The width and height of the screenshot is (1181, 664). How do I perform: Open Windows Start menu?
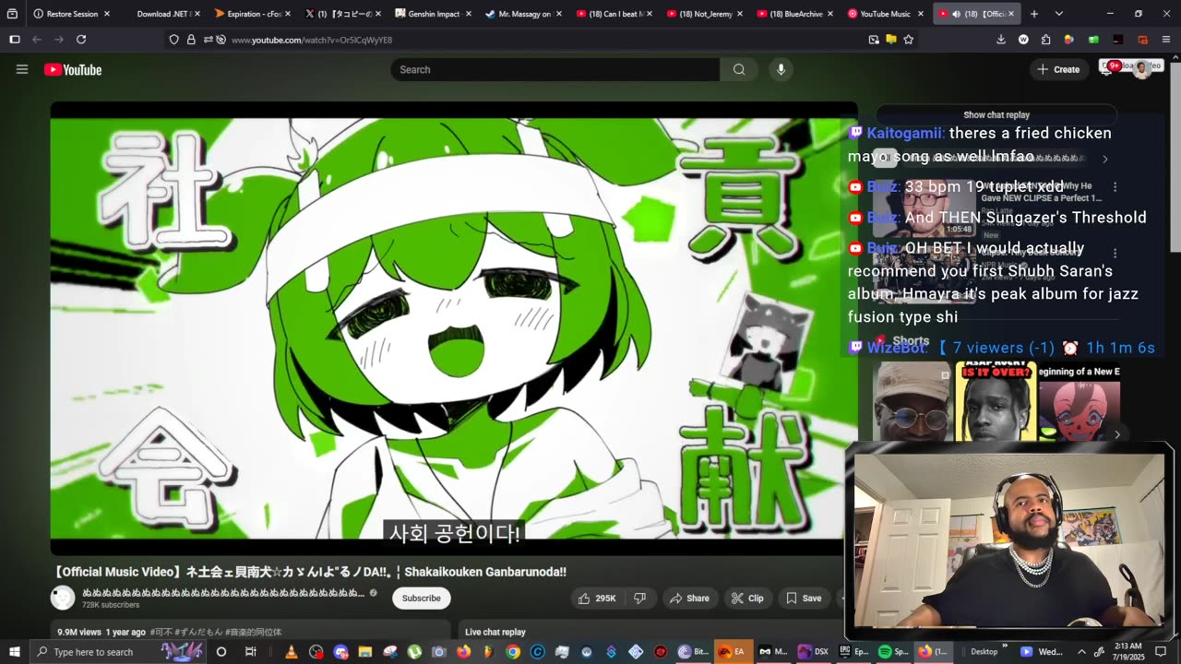[15, 652]
